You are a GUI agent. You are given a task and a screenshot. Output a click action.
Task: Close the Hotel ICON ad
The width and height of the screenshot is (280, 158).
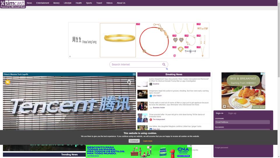pyautogui.click(x=264, y=74)
